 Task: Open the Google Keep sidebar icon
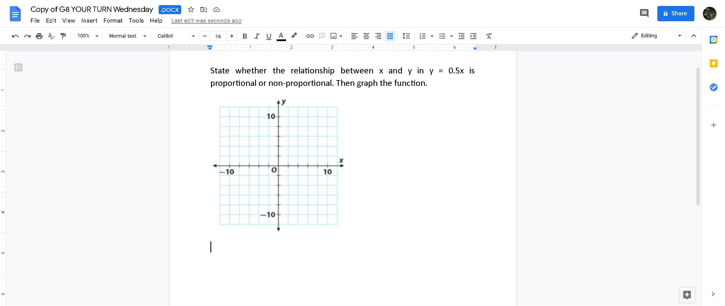tap(713, 63)
